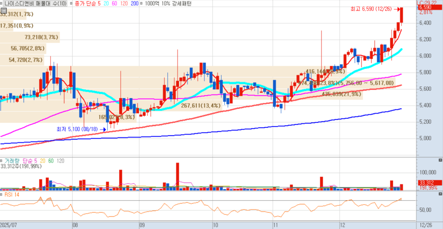Select the 거래량 volume indicator label
This screenshot has height=229, width=443.
tap(11, 161)
